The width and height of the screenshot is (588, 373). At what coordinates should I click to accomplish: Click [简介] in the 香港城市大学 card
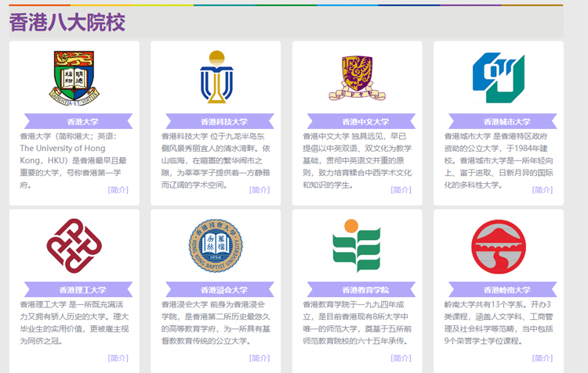point(543,190)
